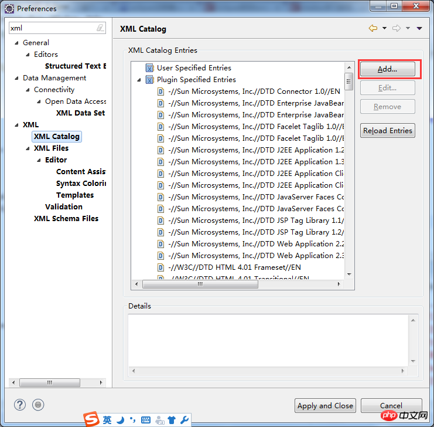Screen dimensions: 434x427
Task: Click DTD icon of HTML 4.01 Frameset entry
Action: point(160,267)
